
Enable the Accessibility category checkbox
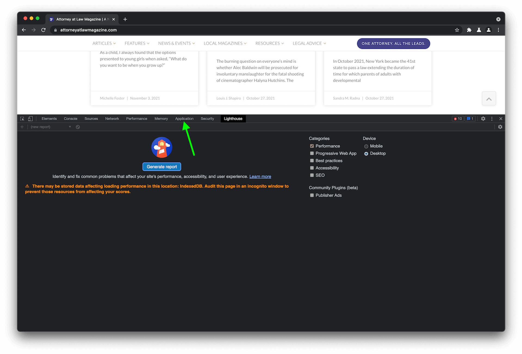(x=312, y=168)
